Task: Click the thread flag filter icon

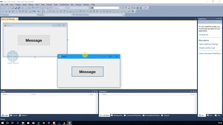Action: (74, 15)
